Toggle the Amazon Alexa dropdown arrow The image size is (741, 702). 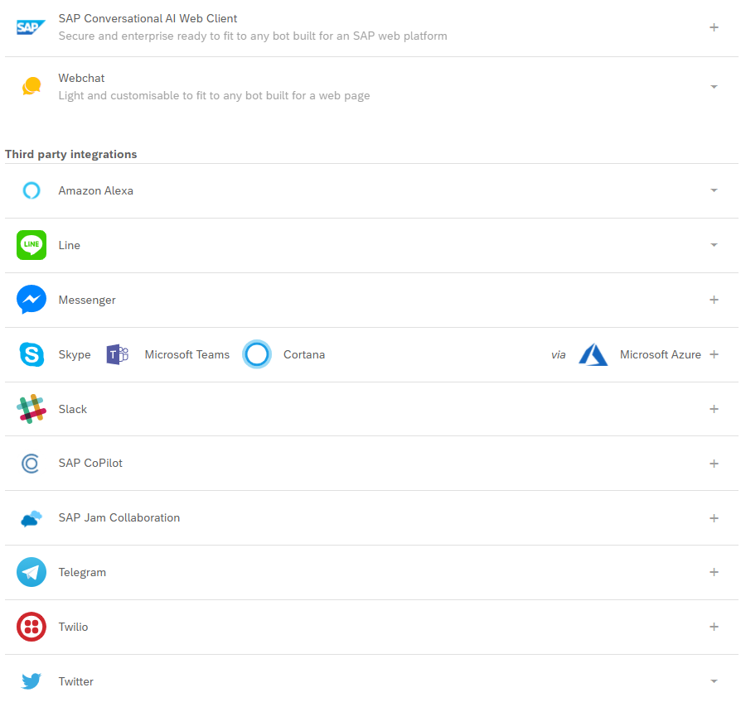pyautogui.click(x=714, y=190)
